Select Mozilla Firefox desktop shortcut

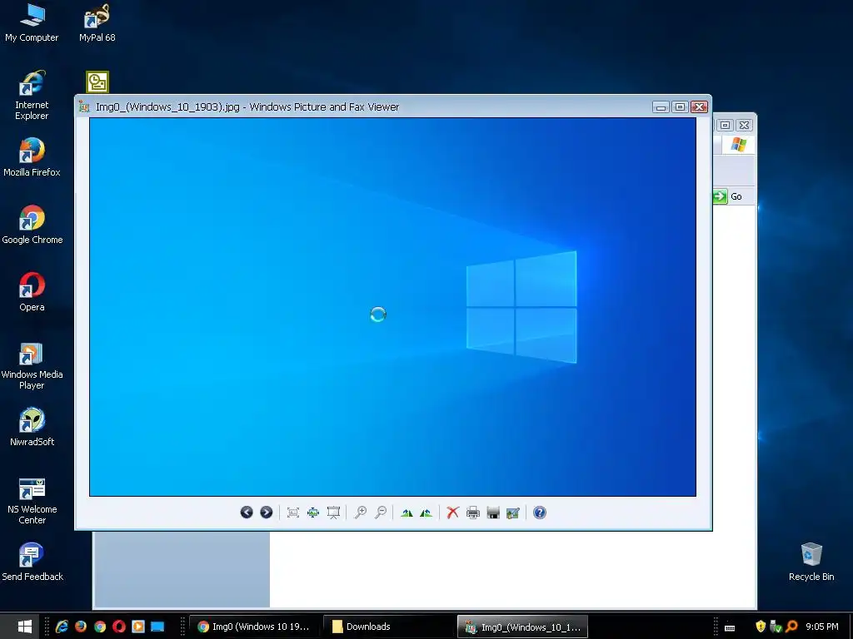[x=32, y=157]
